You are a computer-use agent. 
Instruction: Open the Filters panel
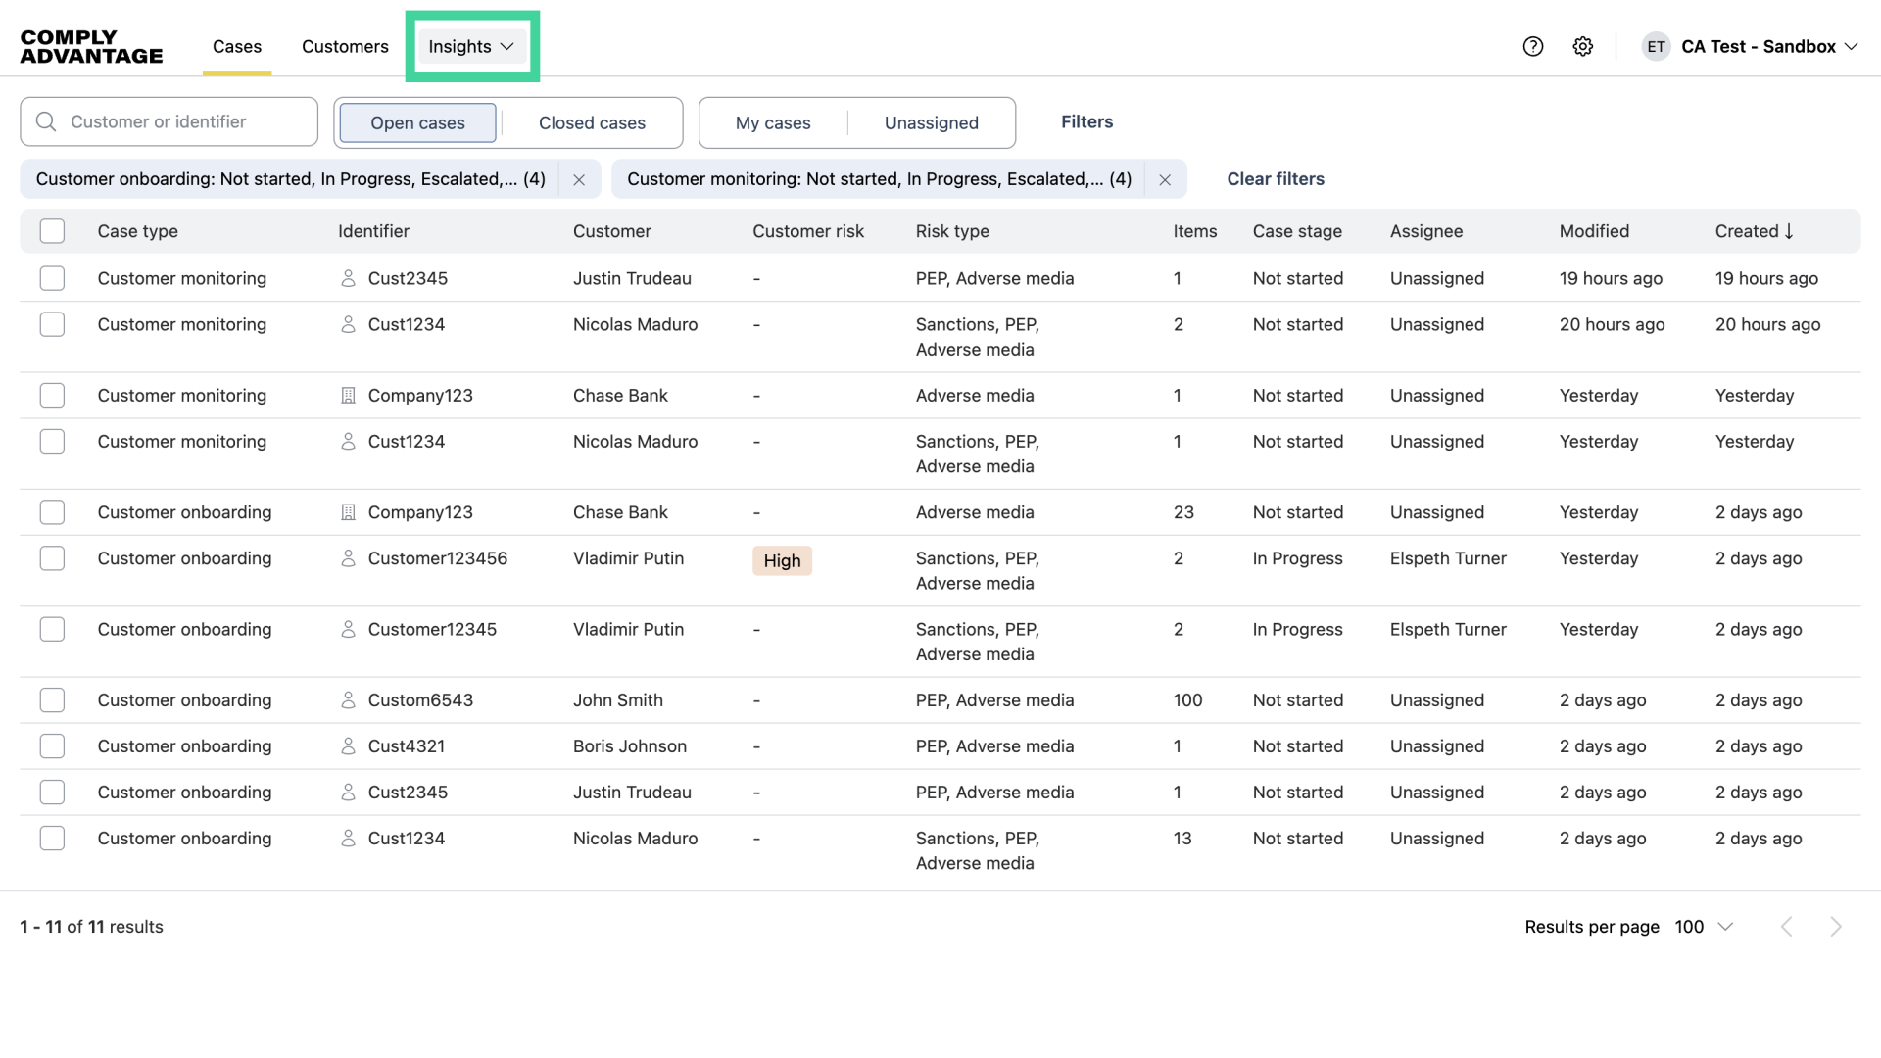[x=1087, y=121]
